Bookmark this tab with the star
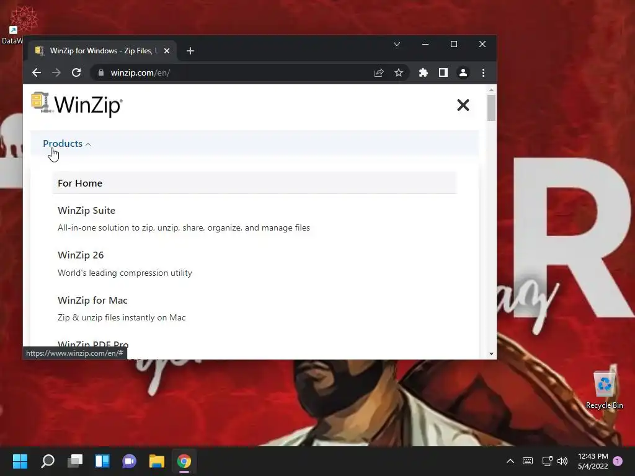The image size is (635, 476). (x=399, y=73)
